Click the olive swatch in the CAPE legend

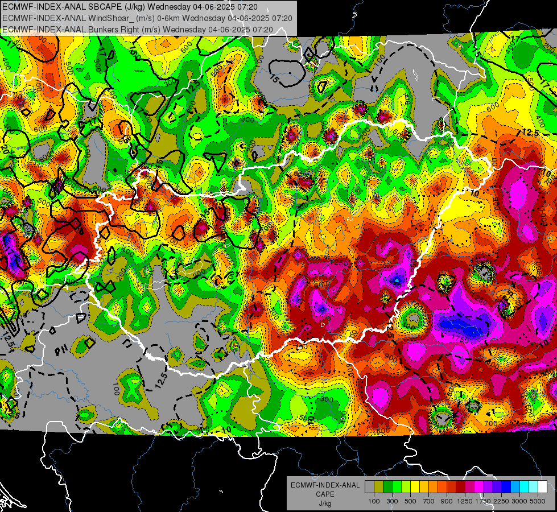click(x=379, y=486)
